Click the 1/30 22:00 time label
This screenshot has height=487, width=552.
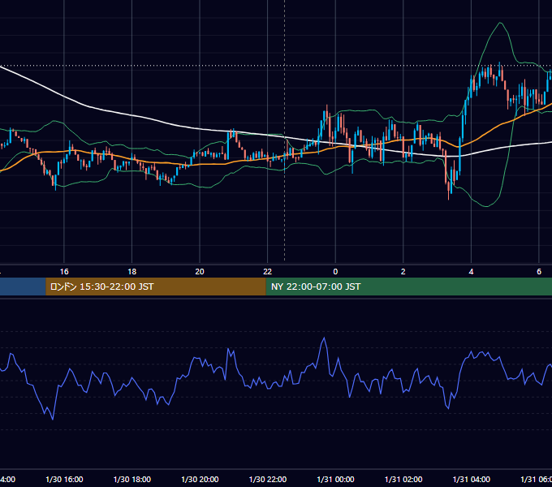268,479
